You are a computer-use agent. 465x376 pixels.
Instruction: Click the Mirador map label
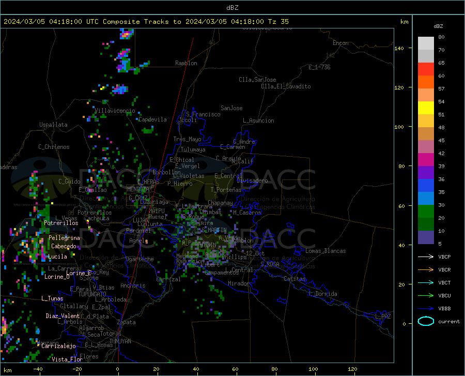click(x=238, y=284)
